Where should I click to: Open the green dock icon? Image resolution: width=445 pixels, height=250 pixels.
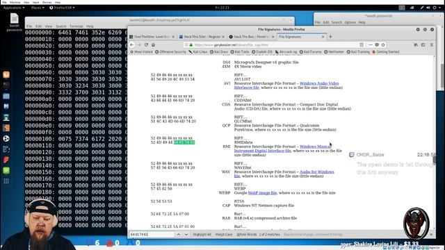pyautogui.click(x=6, y=170)
